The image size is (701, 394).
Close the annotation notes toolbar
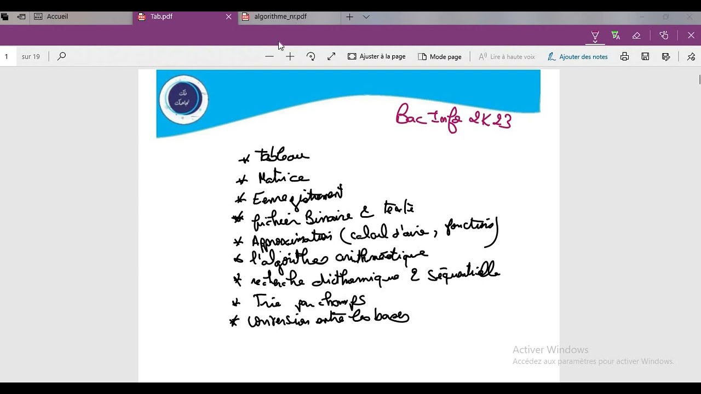click(x=691, y=36)
